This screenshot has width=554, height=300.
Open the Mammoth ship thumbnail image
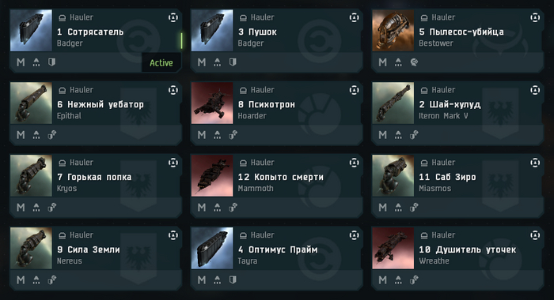coord(212,176)
